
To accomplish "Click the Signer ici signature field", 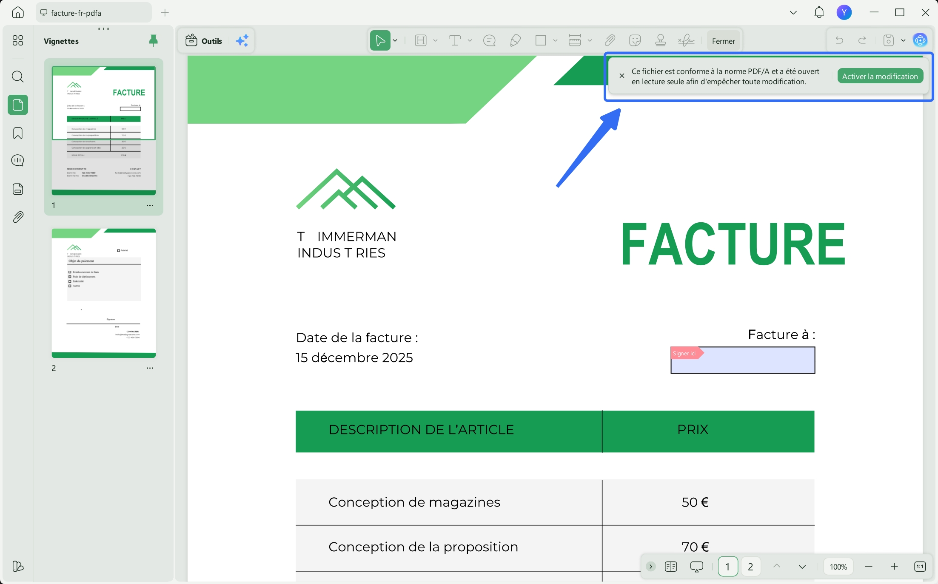I will point(743,360).
